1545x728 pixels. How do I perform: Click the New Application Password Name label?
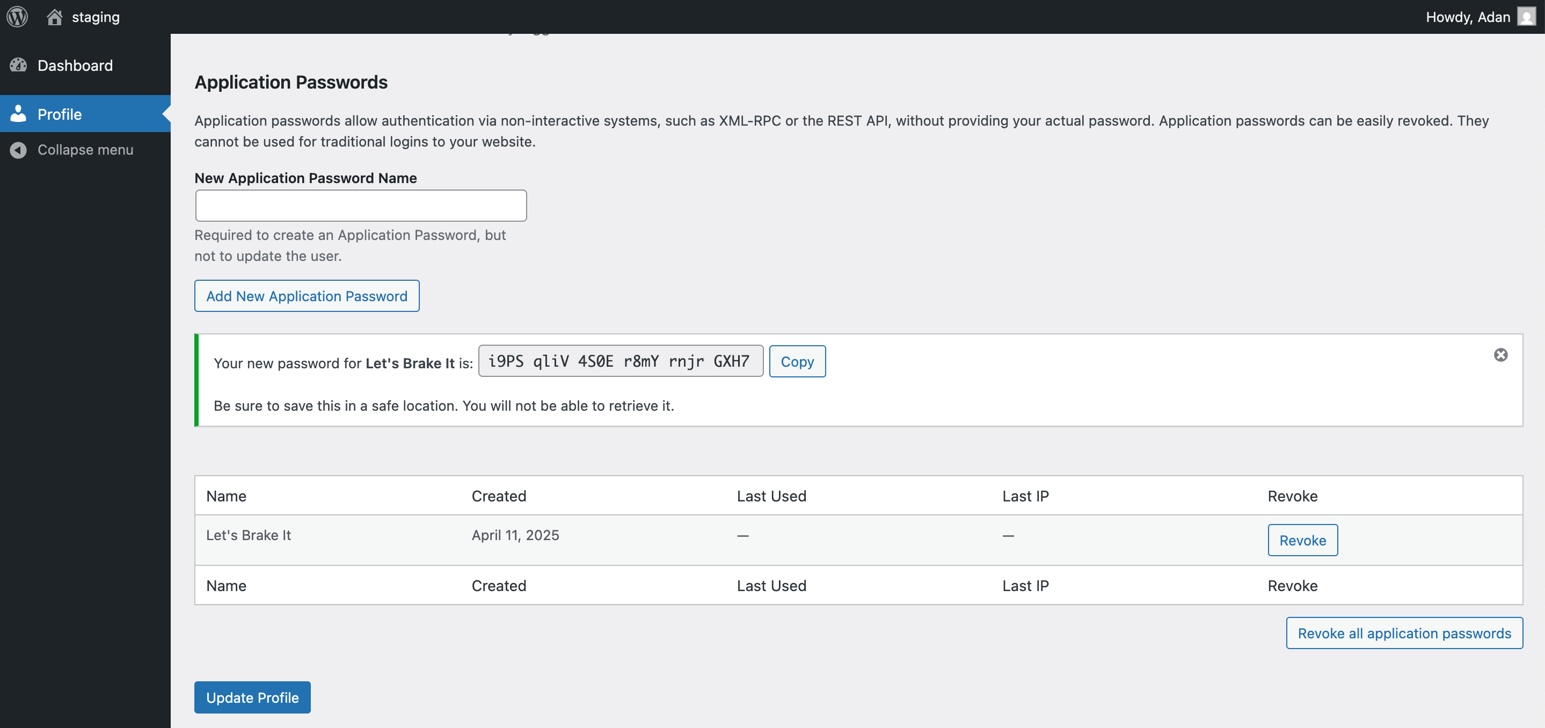point(305,178)
